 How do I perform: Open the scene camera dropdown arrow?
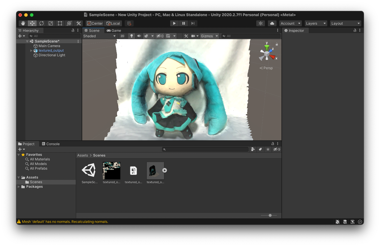click(198, 36)
